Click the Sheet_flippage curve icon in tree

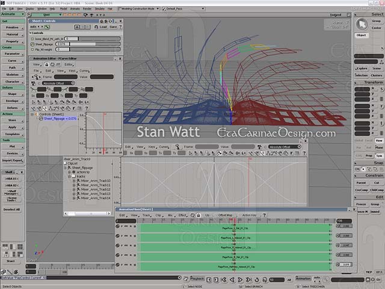[41, 119]
